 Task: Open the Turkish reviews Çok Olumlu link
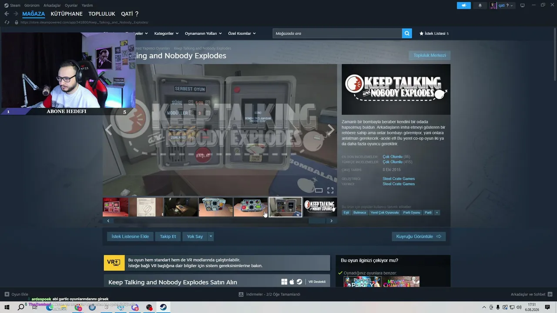coord(393,162)
